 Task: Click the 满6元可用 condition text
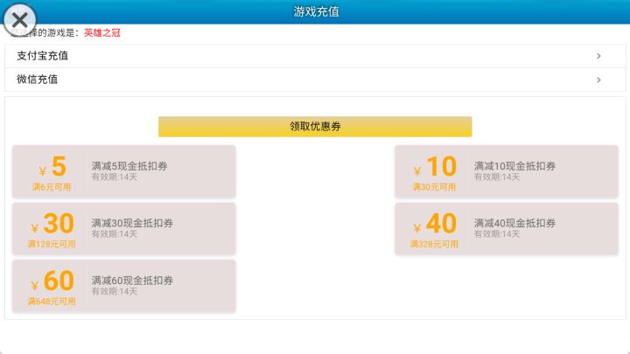point(52,187)
